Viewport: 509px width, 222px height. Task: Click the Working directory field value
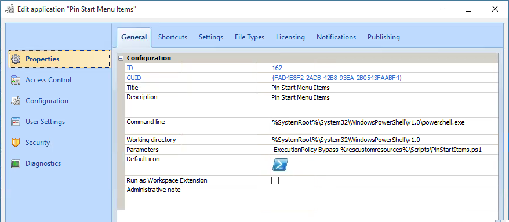tap(384, 140)
